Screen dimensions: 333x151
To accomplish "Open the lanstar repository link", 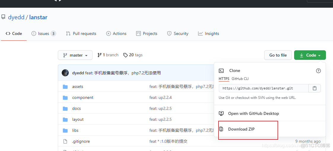I will point(38,17).
